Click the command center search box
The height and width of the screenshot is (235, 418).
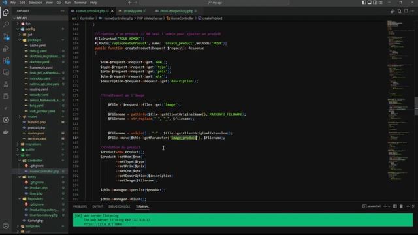[x=215, y=3]
